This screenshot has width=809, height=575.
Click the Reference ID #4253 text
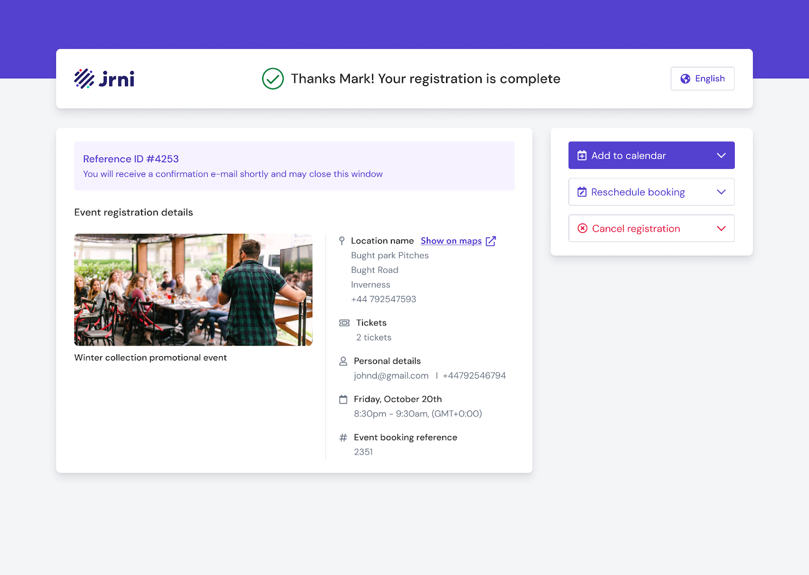tap(131, 159)
